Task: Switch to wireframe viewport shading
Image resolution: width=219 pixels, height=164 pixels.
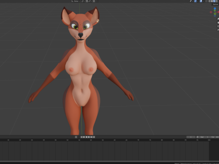Action: click(x=209, y=1)
